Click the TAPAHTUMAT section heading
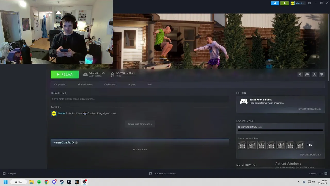The width and height of the screenshot is (330, 186). point(59,93)
